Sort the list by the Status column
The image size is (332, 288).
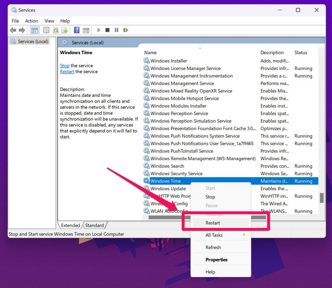(301, 52)
